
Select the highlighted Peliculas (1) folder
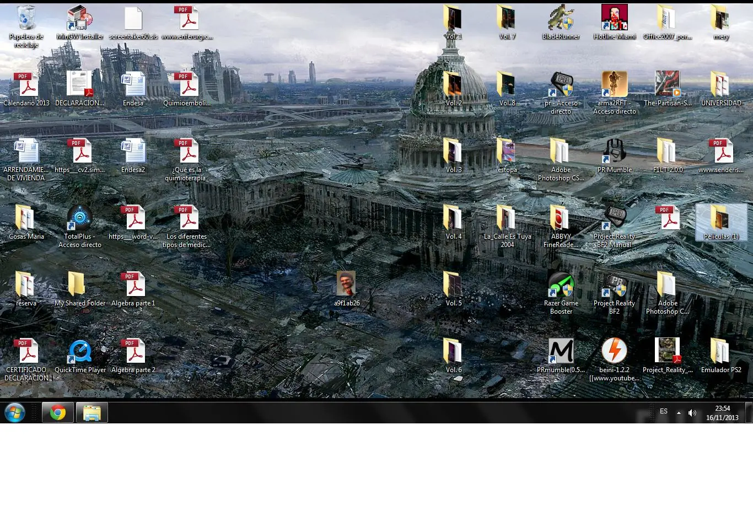tap(721, 223)
